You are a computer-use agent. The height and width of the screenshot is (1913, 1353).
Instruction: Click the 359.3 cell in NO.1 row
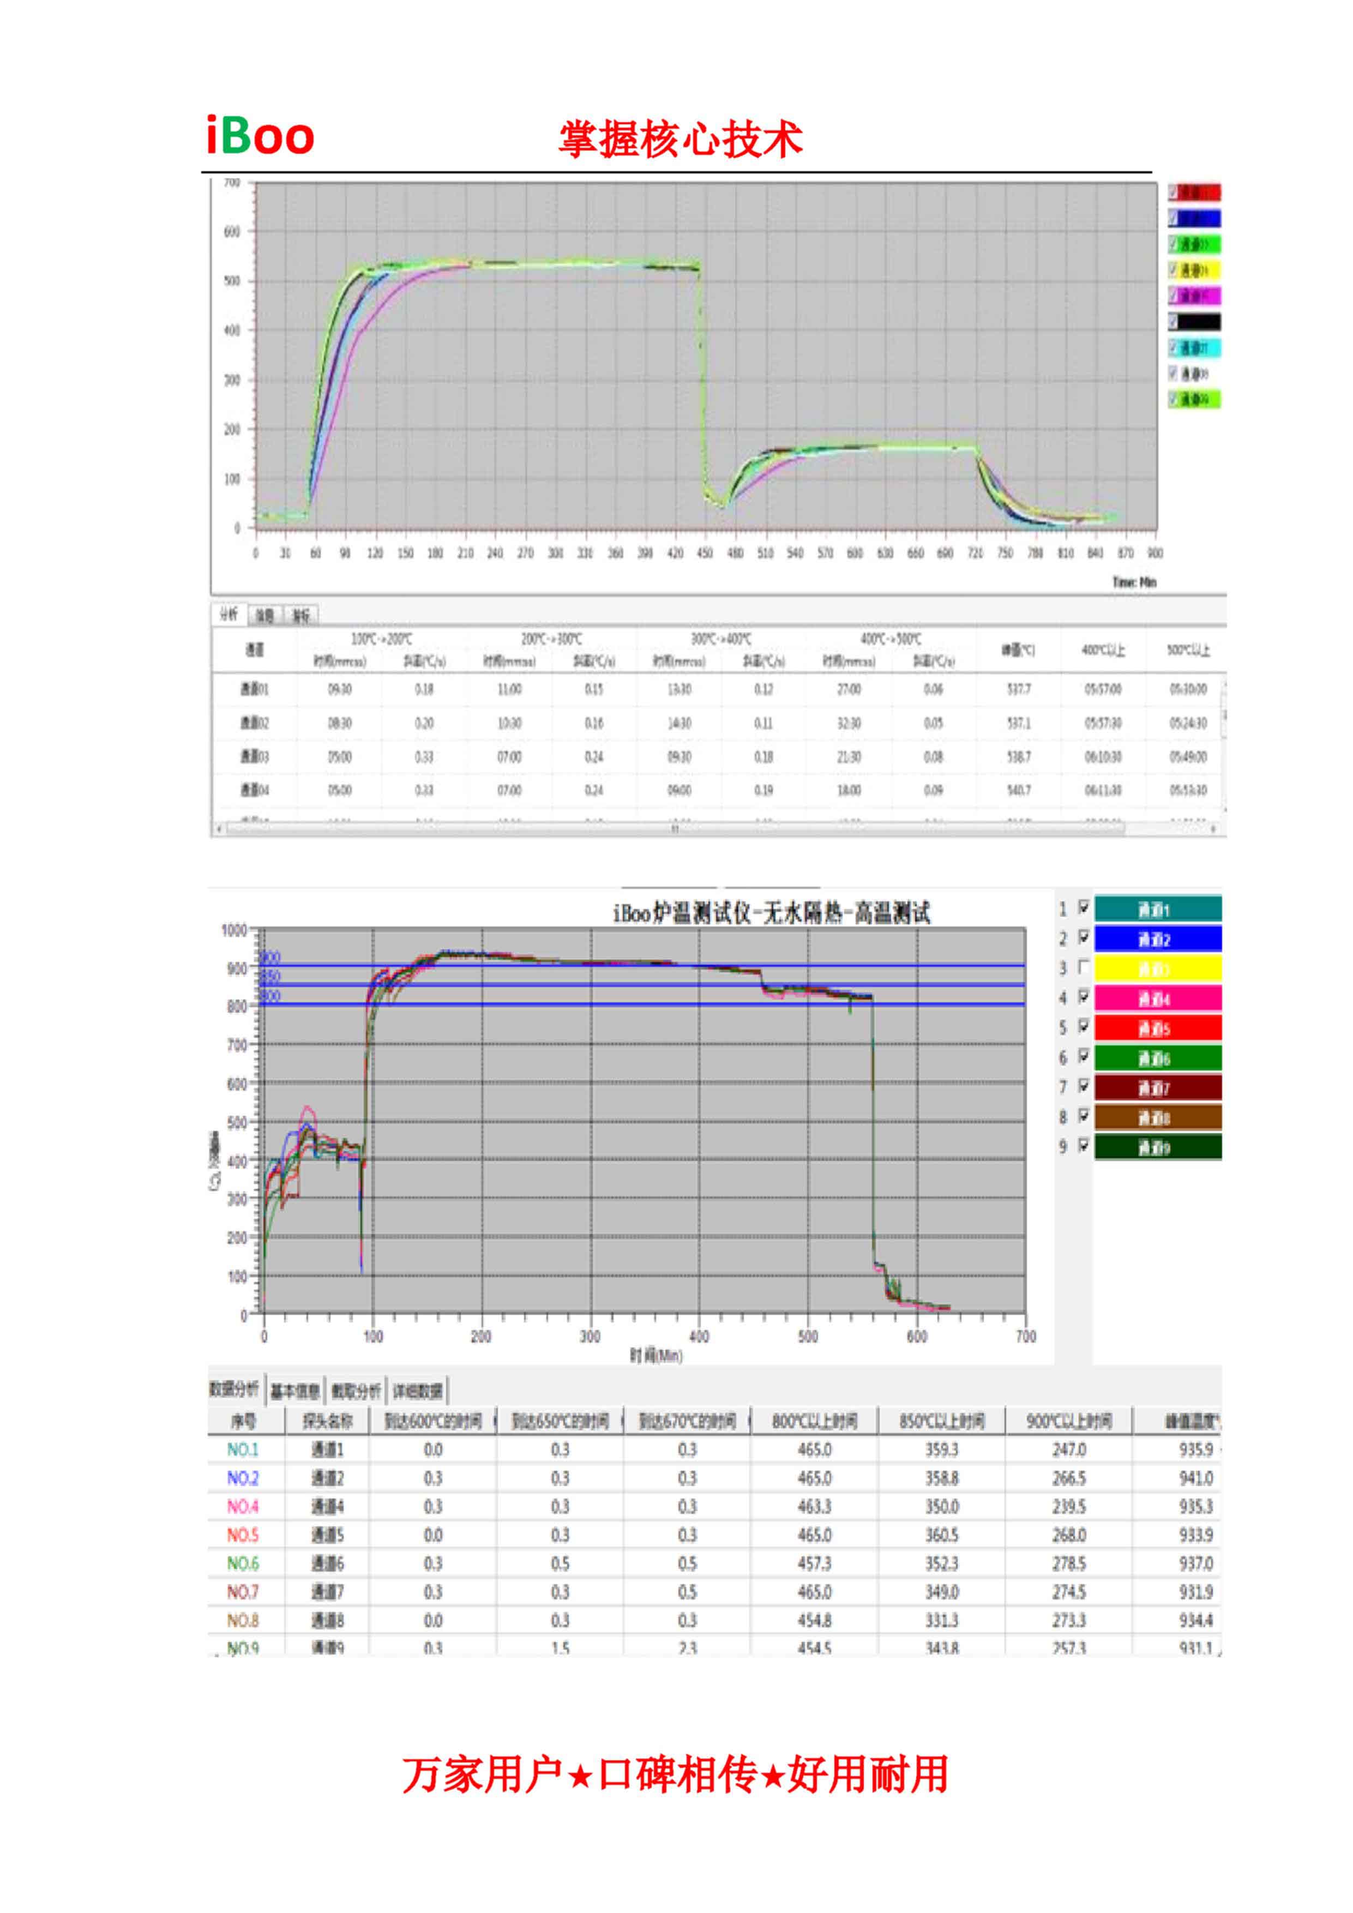(x=941, y=1450)
